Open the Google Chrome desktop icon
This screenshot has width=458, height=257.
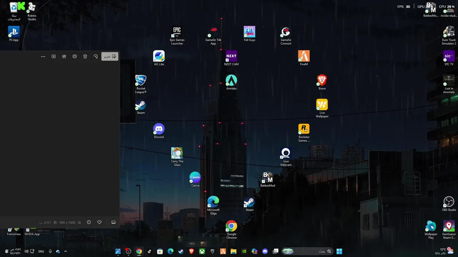(231, 230)
